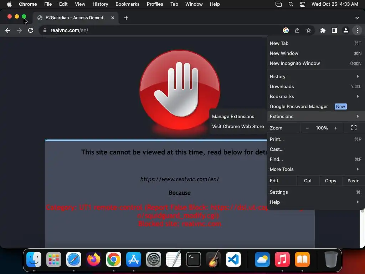Bookmark this tab with the star
This screenshot has height=274, width=365.
(x=309, y=30)
